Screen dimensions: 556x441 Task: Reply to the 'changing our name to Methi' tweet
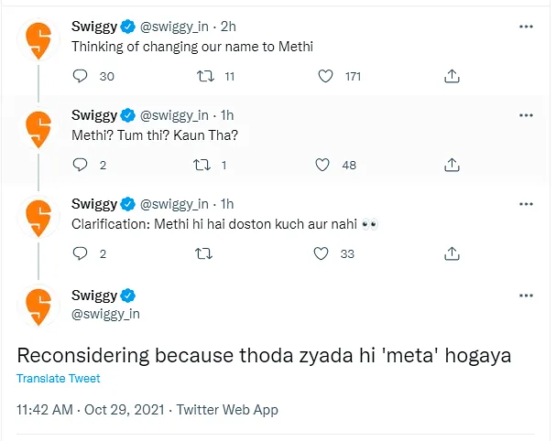pyautogui.click(x=80, y=76)
